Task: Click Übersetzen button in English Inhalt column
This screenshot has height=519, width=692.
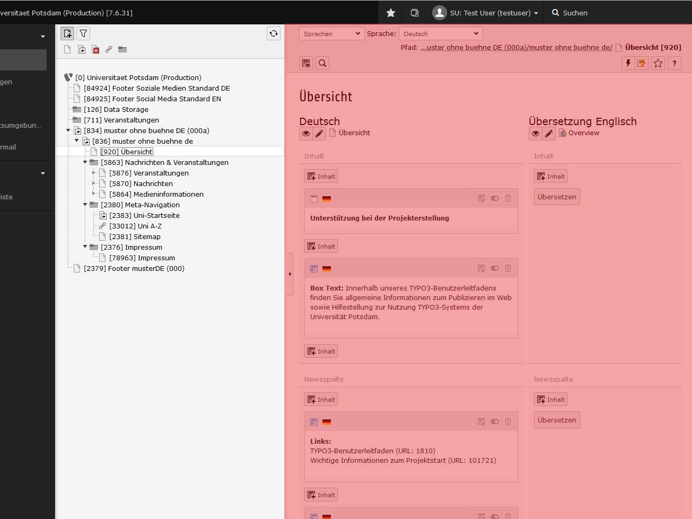Action: click(556, 197)
